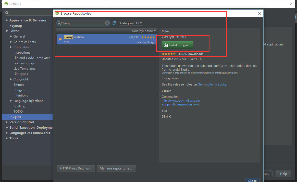Click the plugin icon beside Genymotion result

tap(60, 39)
